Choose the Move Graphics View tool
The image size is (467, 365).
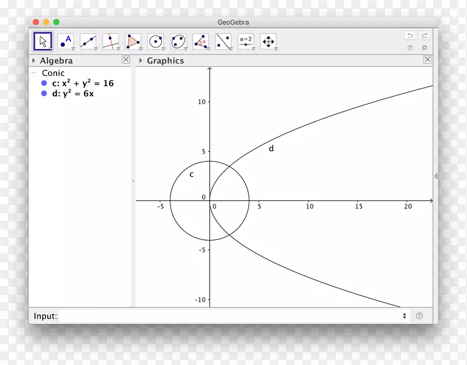(x=267, y=41)
